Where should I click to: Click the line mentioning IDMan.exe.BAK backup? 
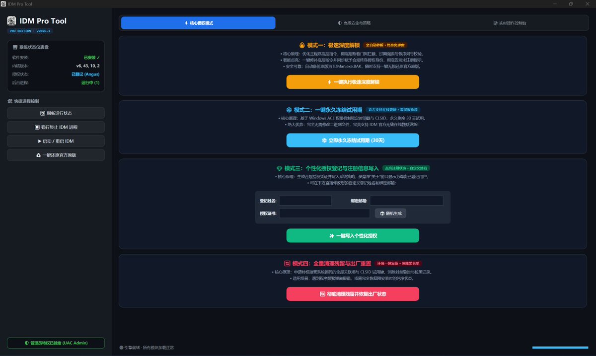coord(352,66)
